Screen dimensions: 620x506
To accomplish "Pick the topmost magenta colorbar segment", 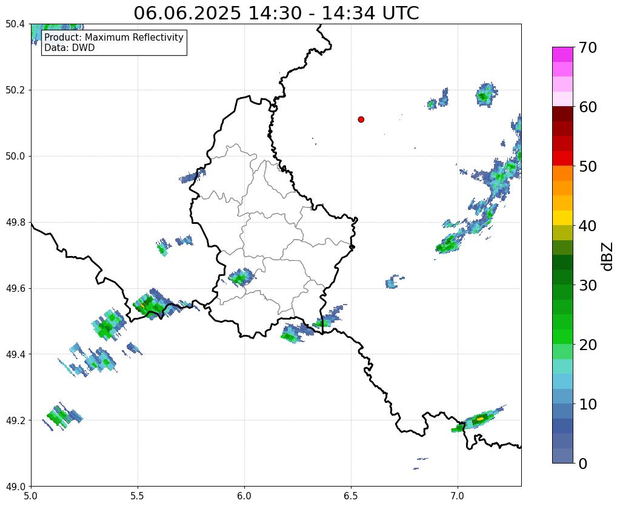I will [562, 55].
